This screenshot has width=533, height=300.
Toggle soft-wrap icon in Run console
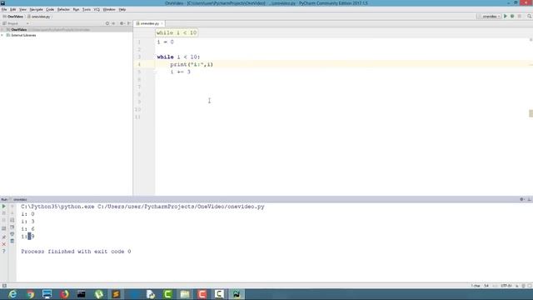[x=12, y=220]
